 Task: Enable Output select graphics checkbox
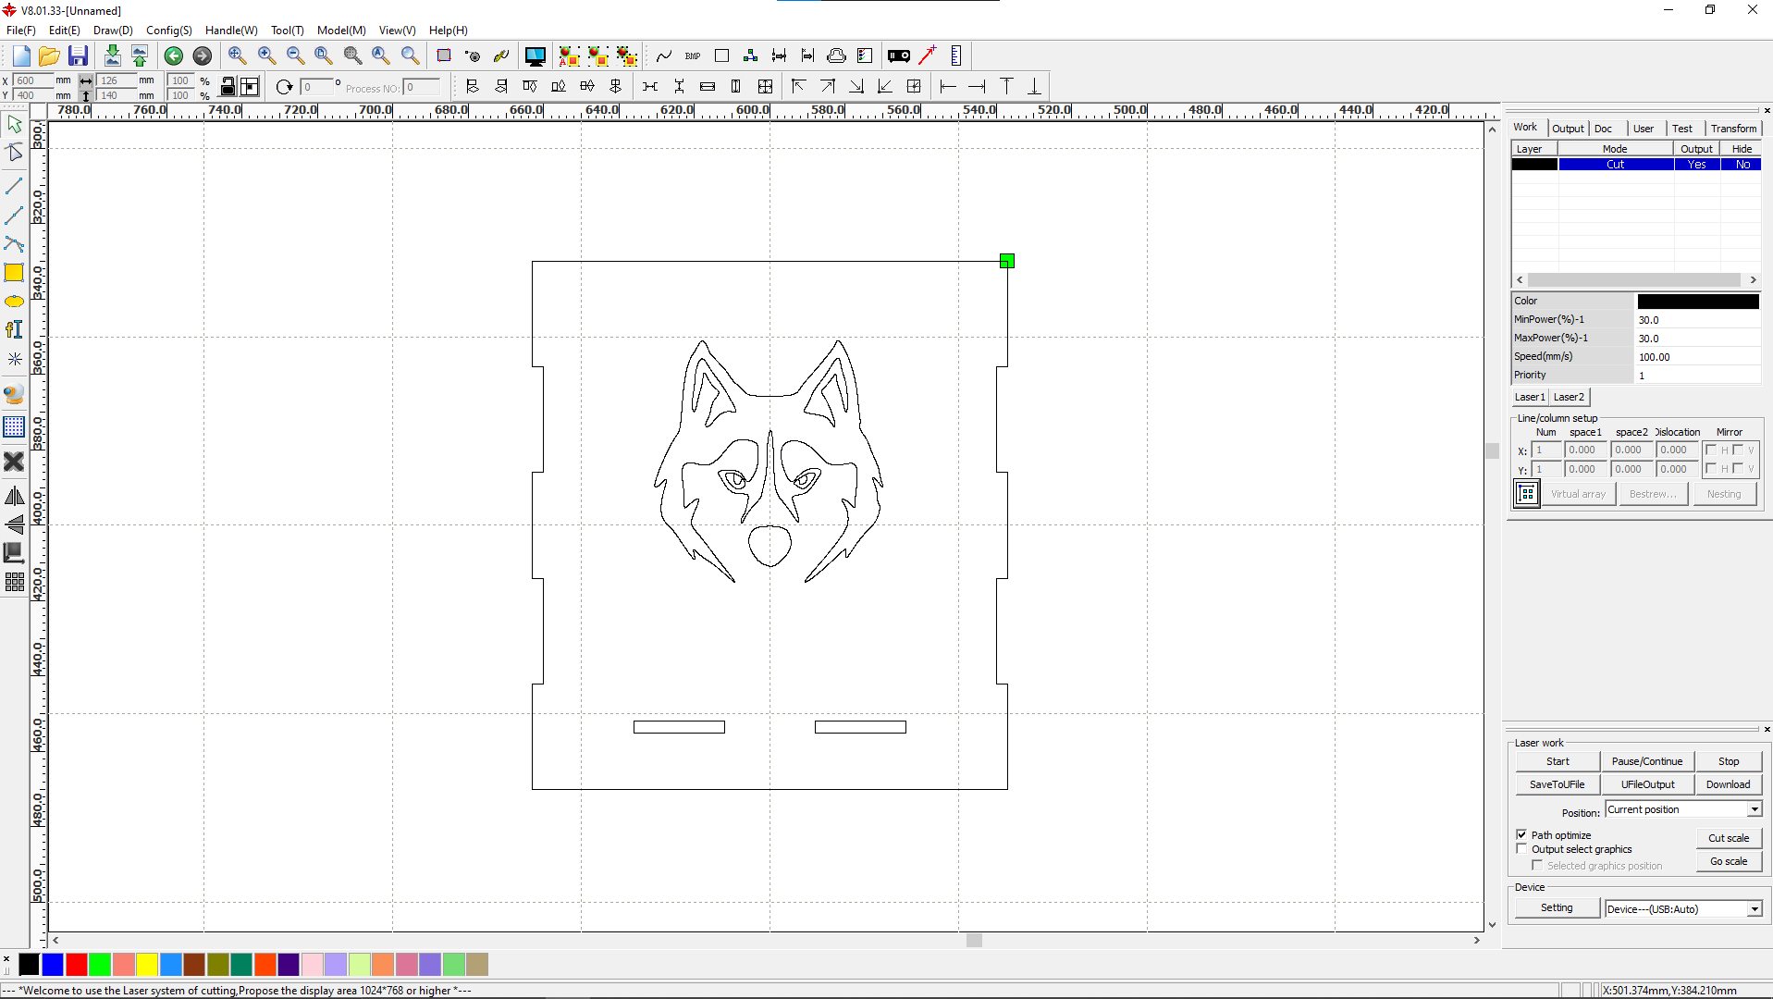1521,849
